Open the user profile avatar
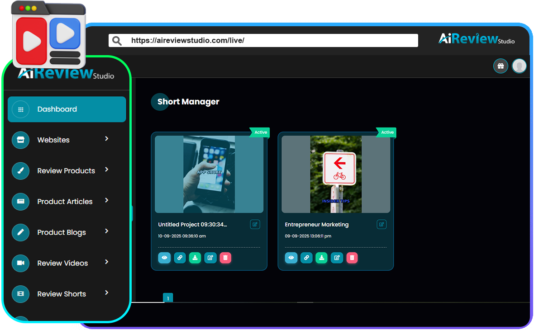Image resolution: width=534 pixels, height=330 pixels. (520, 66)
